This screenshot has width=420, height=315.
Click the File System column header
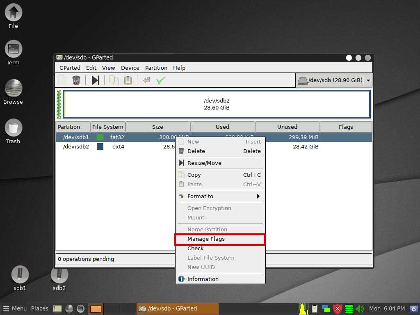pos(107,127)
